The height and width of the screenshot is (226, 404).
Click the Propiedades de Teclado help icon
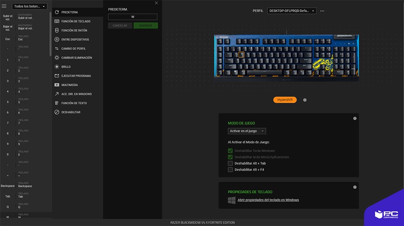(x=355, y=187)
